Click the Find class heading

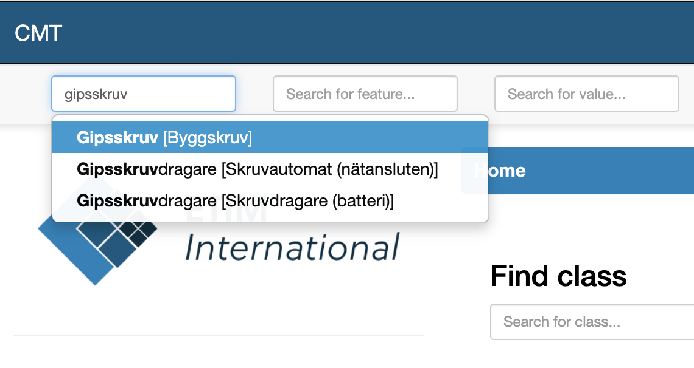558,276
